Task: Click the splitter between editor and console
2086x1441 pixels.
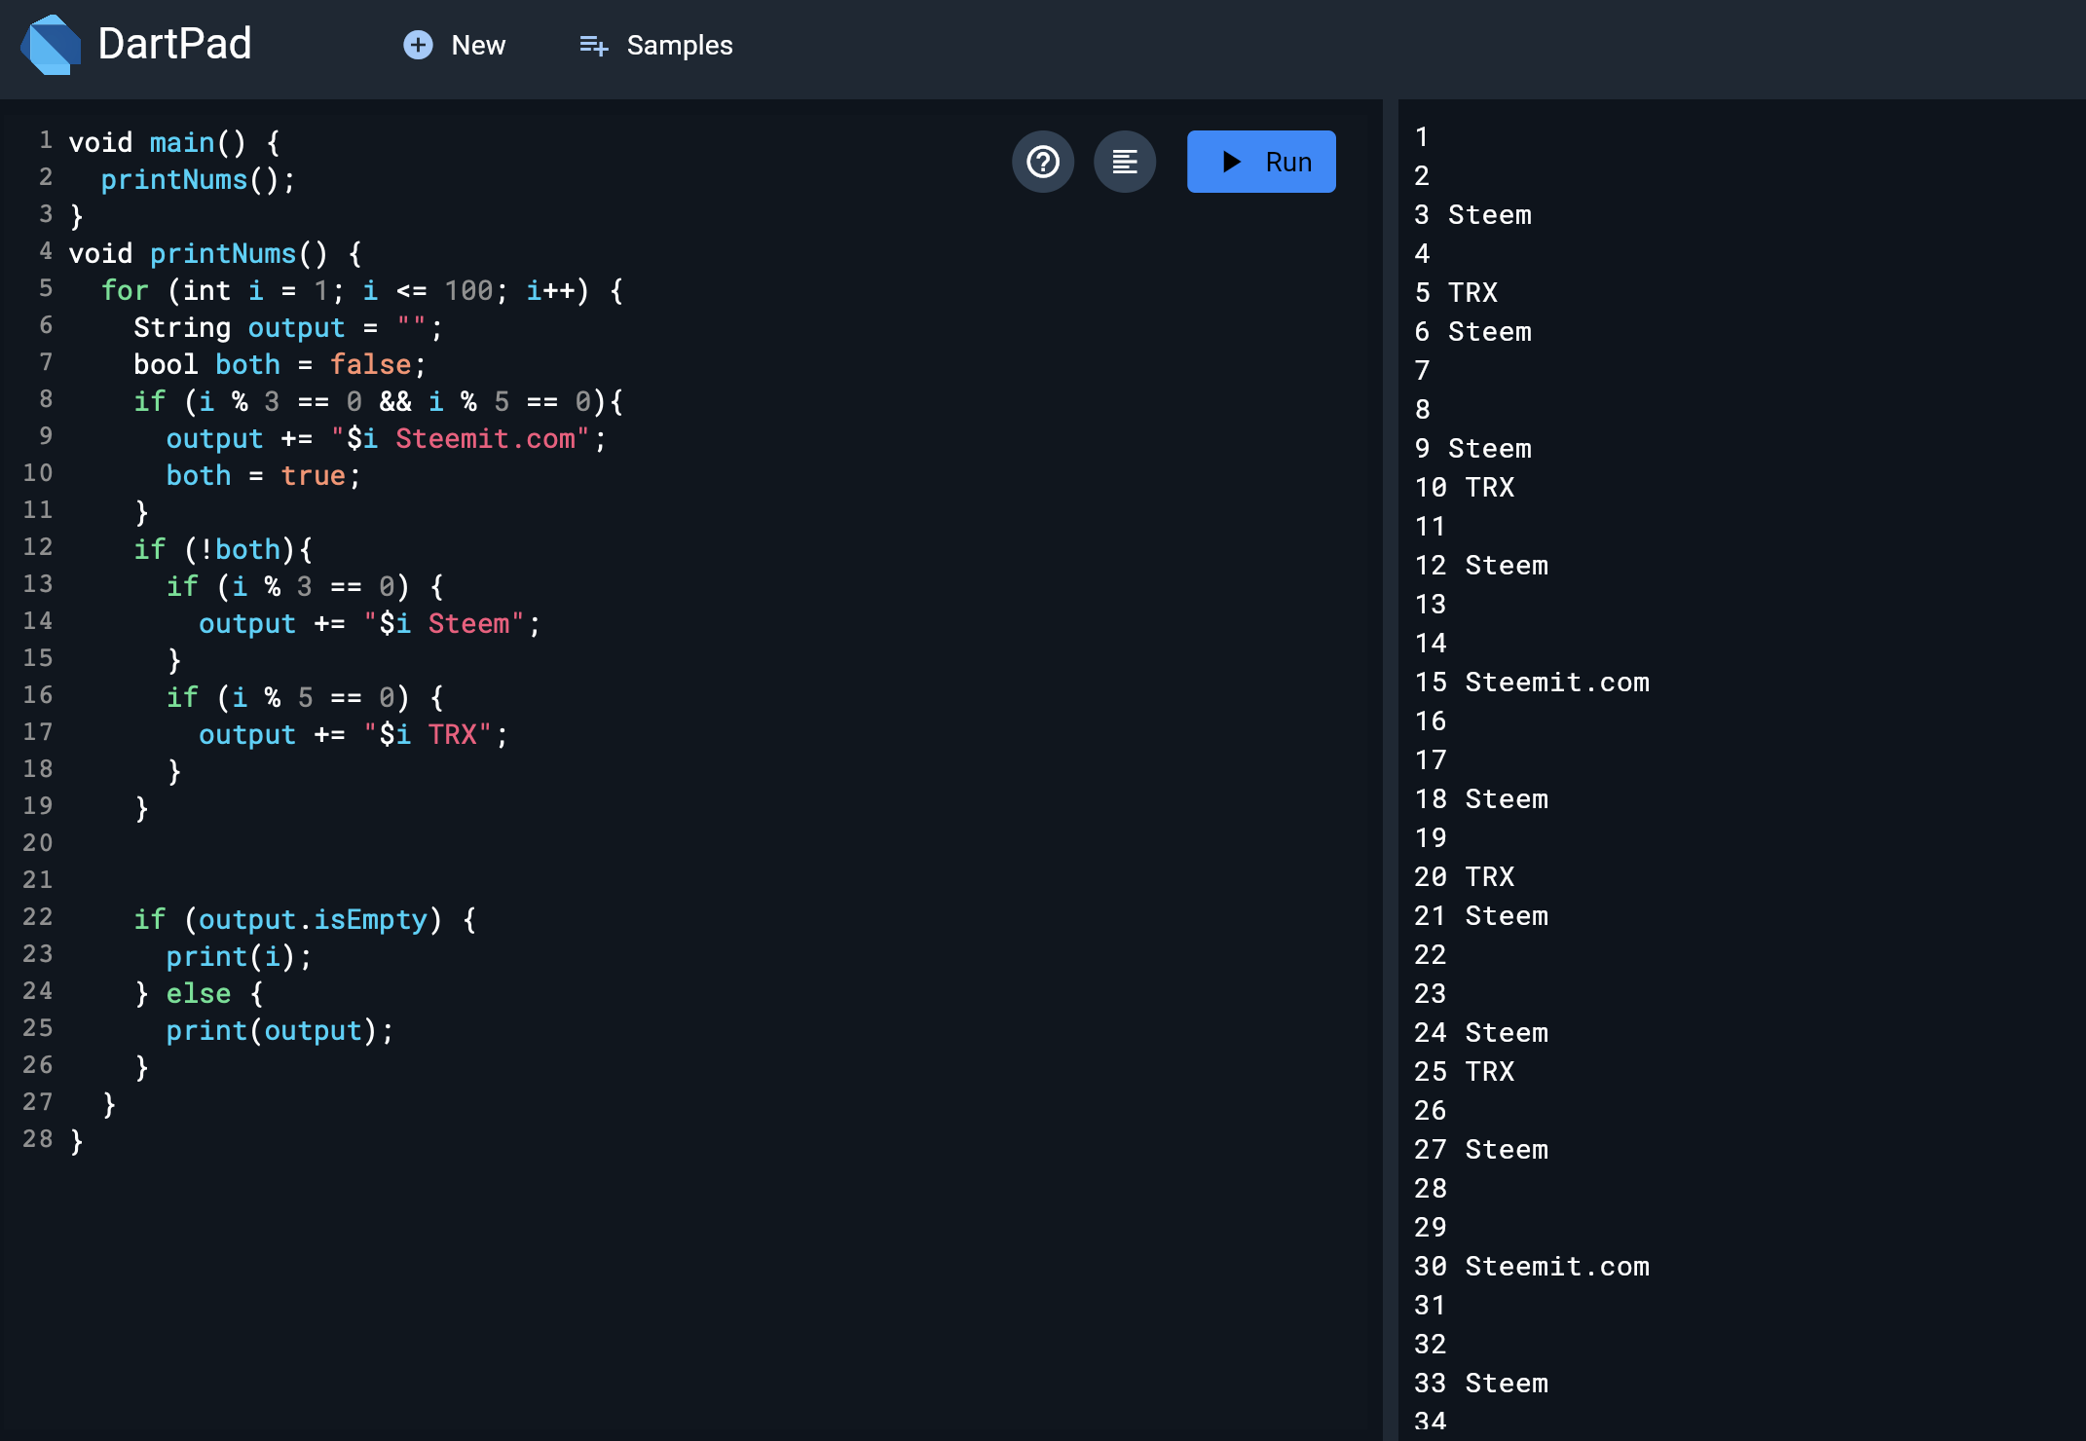Action: click(1391, 769)
